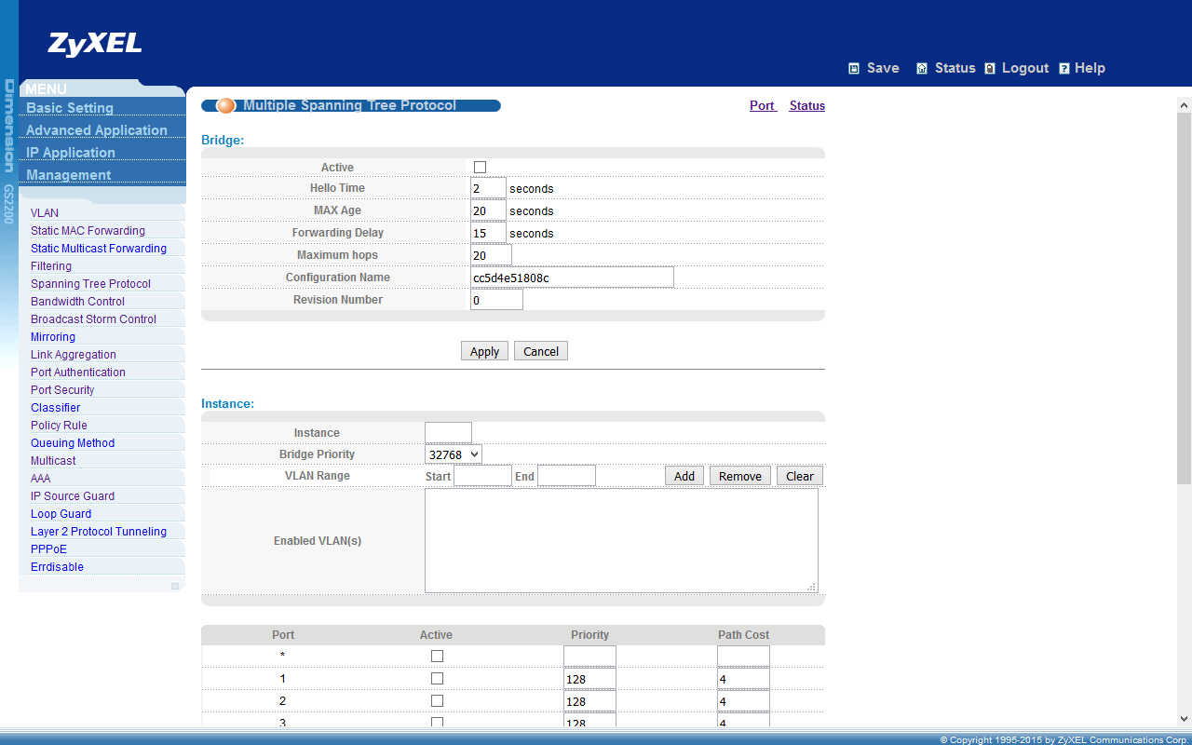Open the Mirroring page
This screenshot has height=745, width=1192.
[53, 337]
